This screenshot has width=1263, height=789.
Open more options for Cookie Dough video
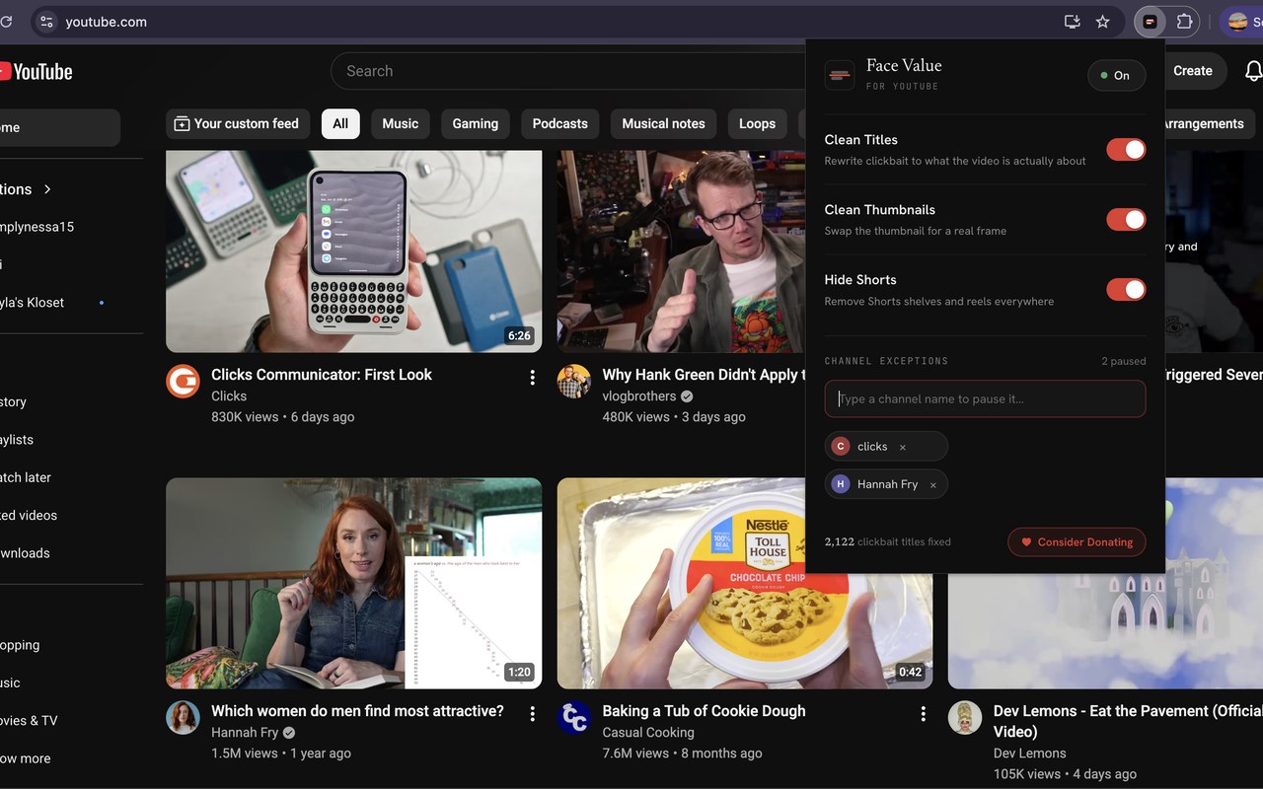[923, 713]
